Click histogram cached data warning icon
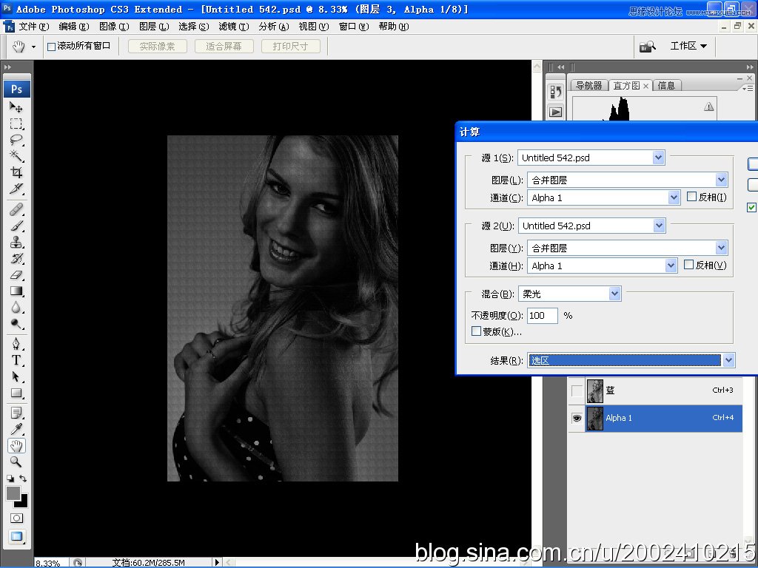The width and height of the screenshot is (758, 568). (708, 106)
